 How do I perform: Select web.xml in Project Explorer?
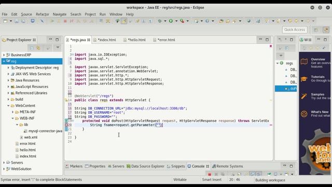click(29, 137)
